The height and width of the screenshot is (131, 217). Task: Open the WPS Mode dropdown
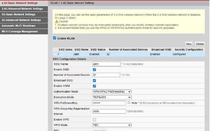(112, 125)
